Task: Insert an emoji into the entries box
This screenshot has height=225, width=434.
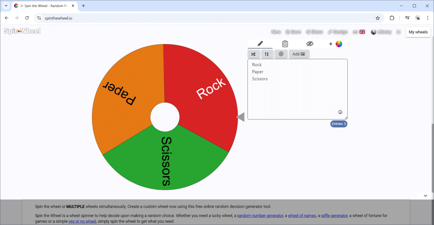Action: coord(340,112)
